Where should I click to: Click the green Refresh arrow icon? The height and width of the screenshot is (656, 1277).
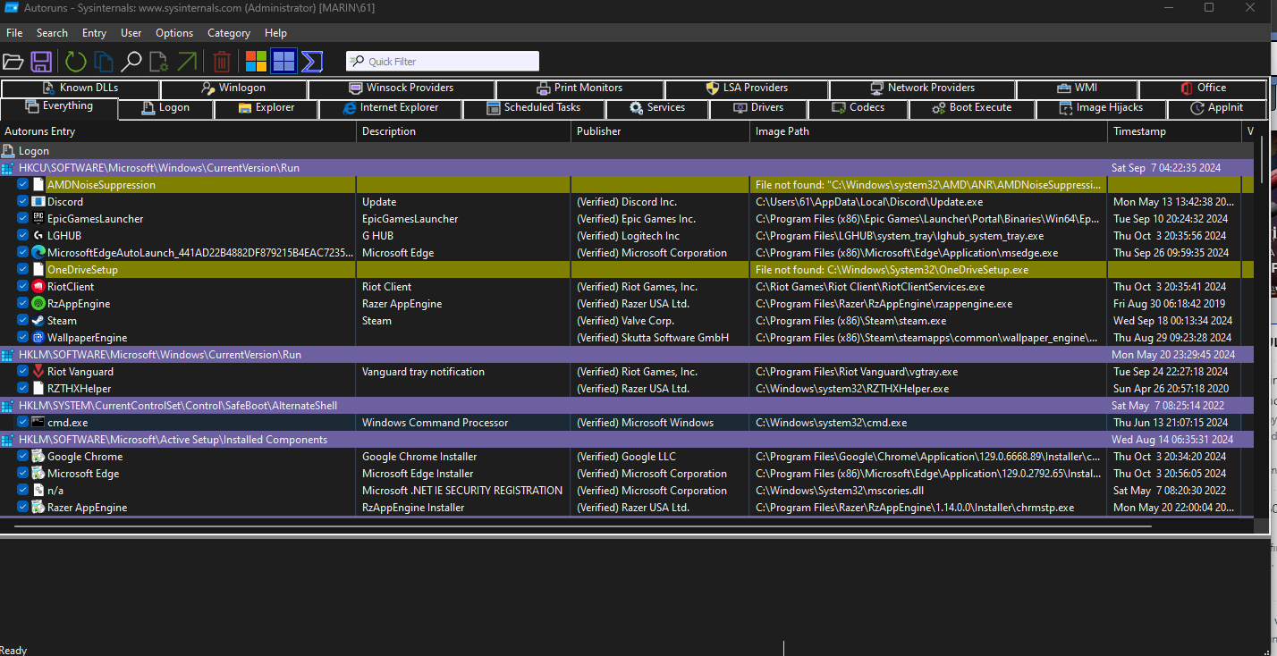[76, 62]
